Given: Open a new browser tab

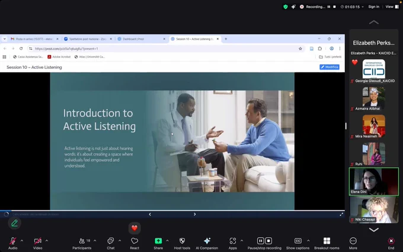Looking at the screenshot, I should [226, 39].
